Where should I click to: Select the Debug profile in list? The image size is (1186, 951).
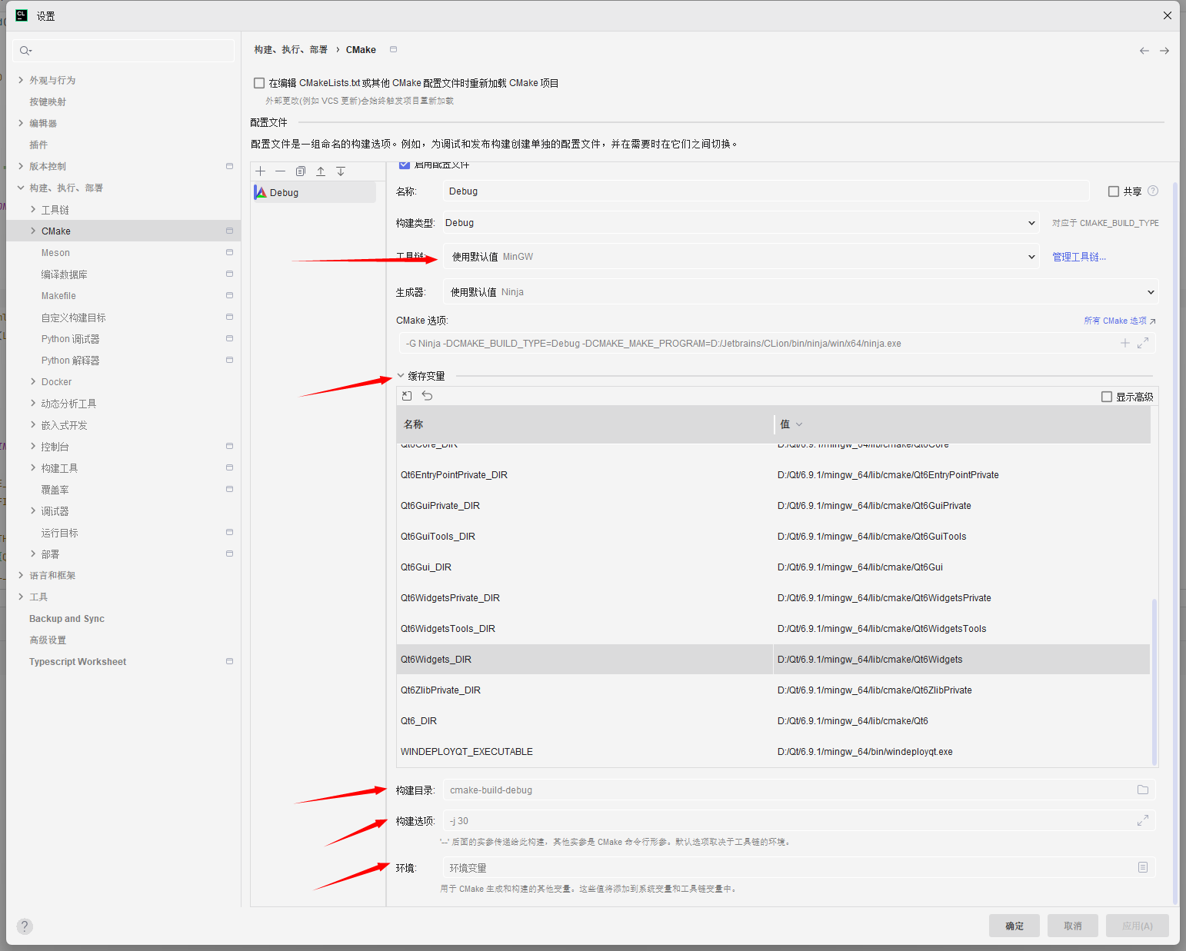pos(315,192)
